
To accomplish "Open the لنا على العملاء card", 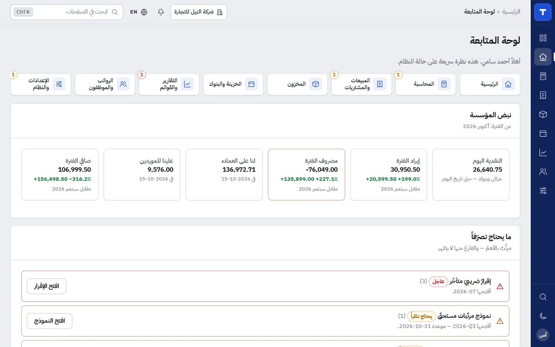I will tap(224, 175).
